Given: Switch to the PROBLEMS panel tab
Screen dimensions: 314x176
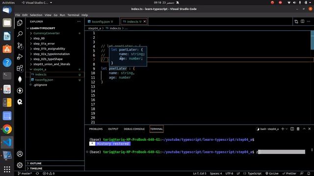Looking at the screenshot, I should pos(96,129).
